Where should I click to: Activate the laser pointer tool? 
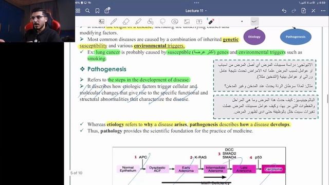click(x=211, y=22)
